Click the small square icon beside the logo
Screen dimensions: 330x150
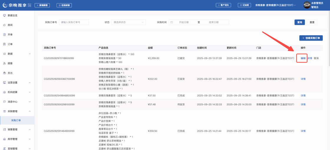tap(29, 5)
